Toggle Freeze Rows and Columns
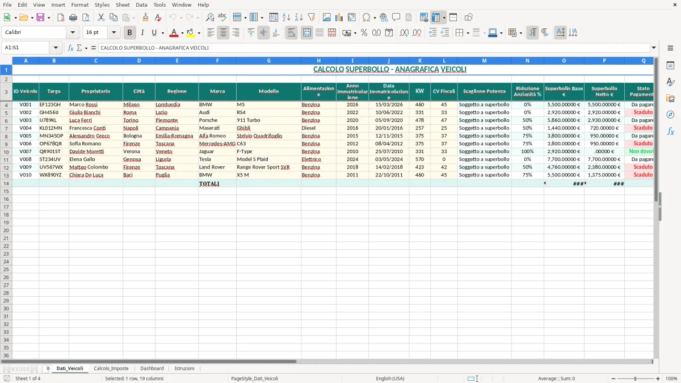 coord(436,18)
